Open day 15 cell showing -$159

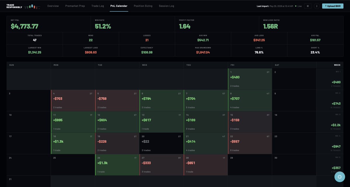pos(250,122)
